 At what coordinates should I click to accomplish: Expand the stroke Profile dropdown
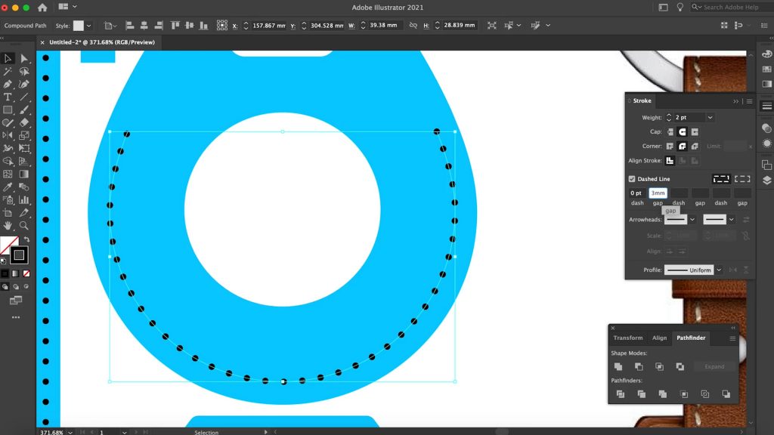click(x=719, y=270)
